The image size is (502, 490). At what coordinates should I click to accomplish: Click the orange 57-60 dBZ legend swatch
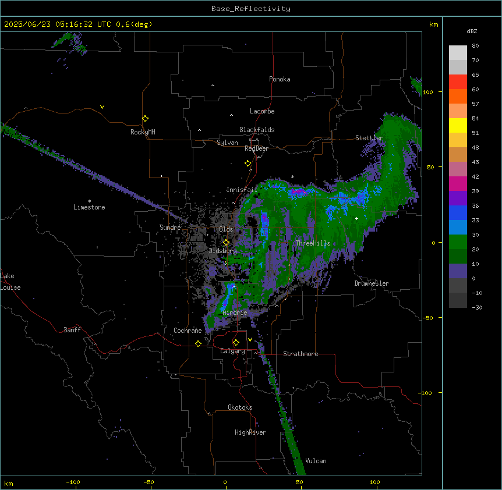coord(458,96)
